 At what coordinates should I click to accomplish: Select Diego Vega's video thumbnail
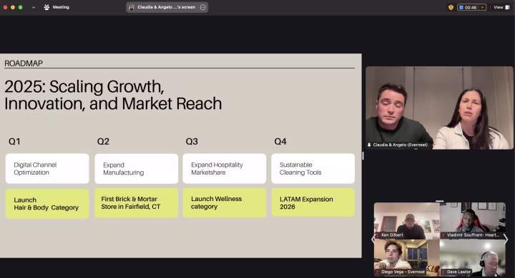[x=407, y=257]
